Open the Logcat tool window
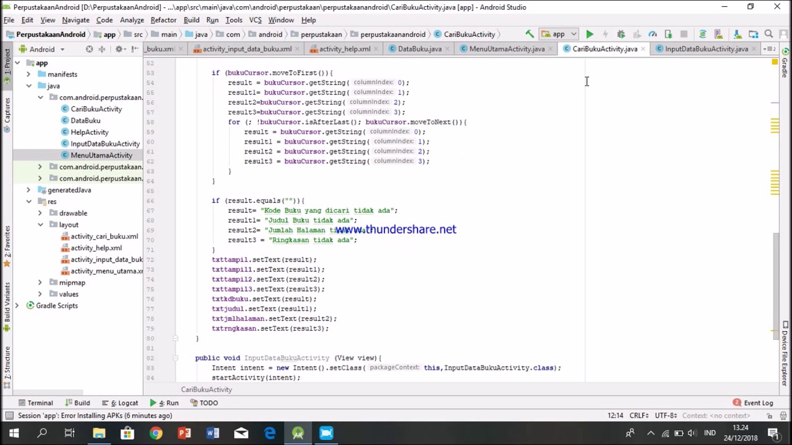Viewport: 792px width, 445px height. pyautogui.click(x=120, y=403)
